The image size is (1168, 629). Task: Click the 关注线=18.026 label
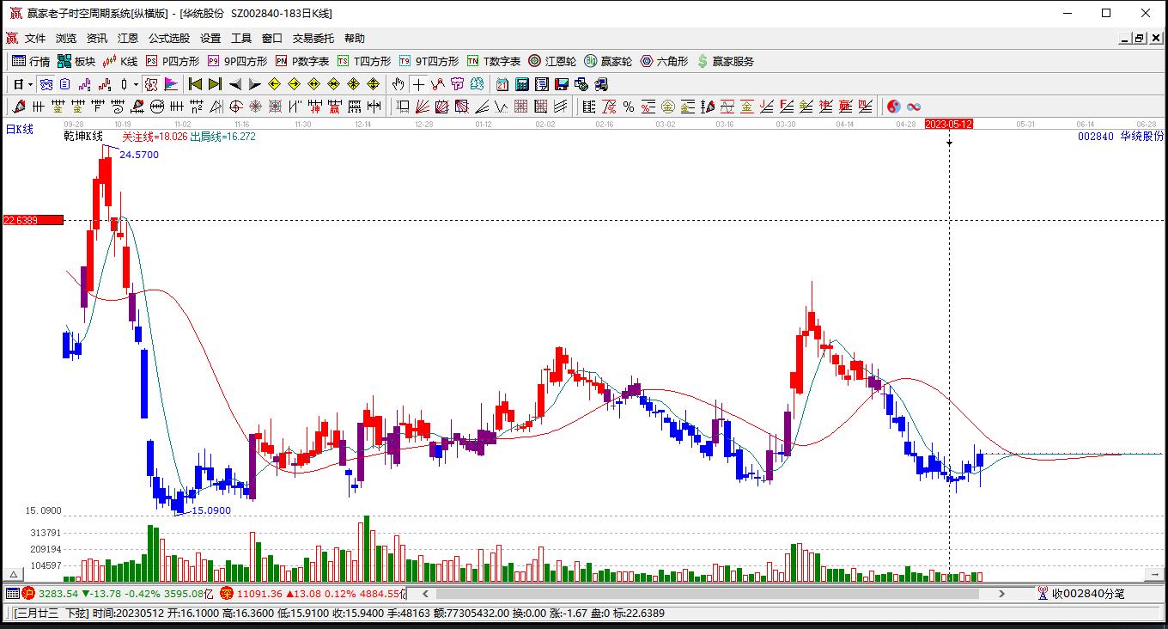[x=155, y=136]
